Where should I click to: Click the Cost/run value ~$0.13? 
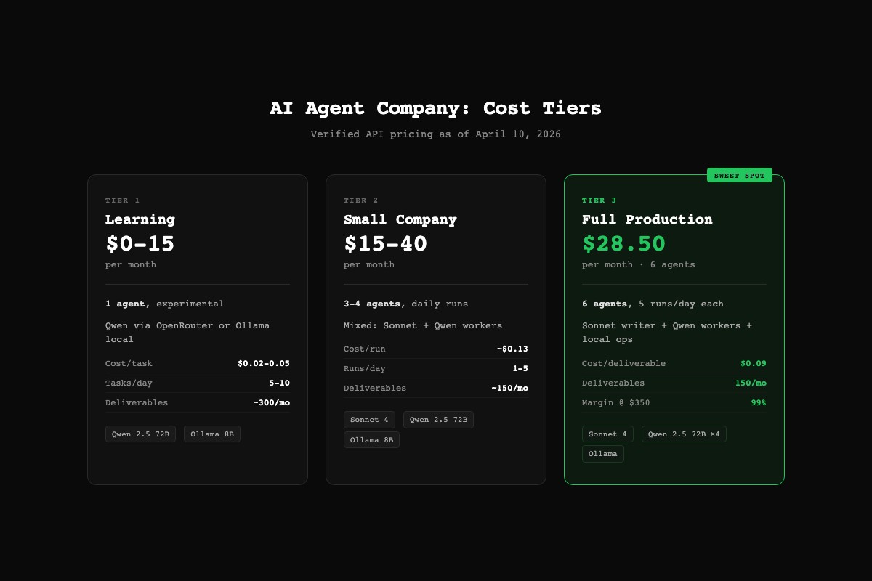point(512,349)
